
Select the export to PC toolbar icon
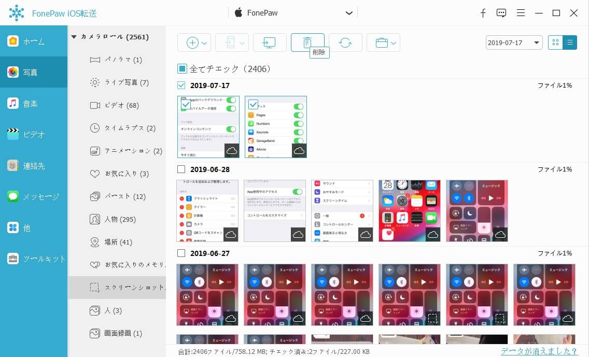tap(270, 42)
